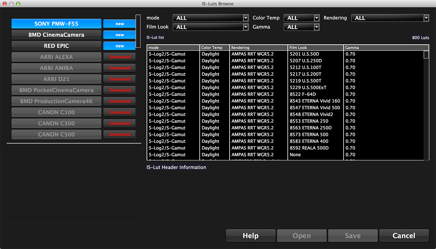Download the CANON C300 LUT pack
The width and height of the screenshot is (436, 249).
(x=119, y=123)
